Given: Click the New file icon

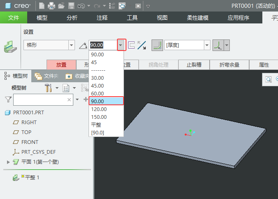Looking at the screenshot, I should click(x=42, y=6).
